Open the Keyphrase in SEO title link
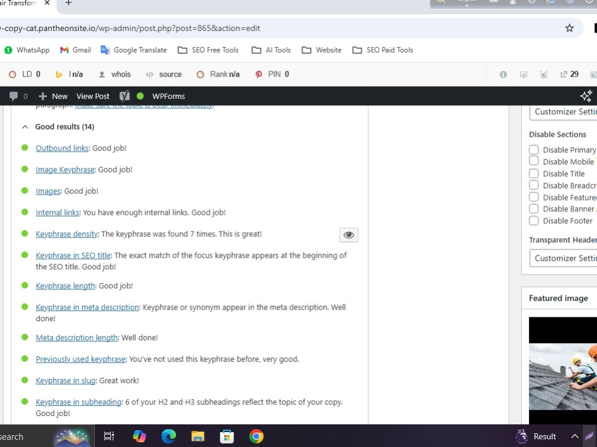This screenshot has height=447, width=597. tap(73, 255)
